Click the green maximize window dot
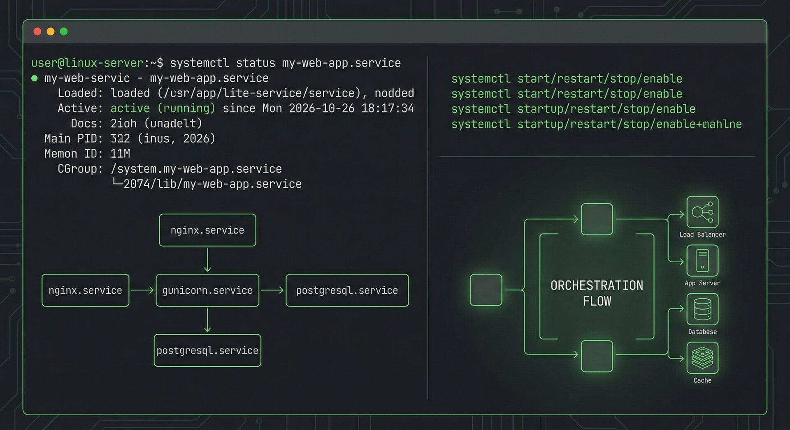Viewport: 790px width, 430px height. click(x=64, y=32)
